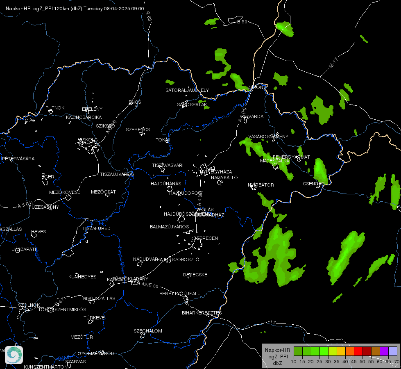Select the M-17 road label
The height and width of the screenshot is (369, 401).
pos(333,63)
